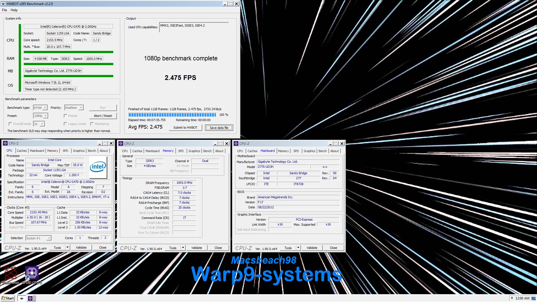Click the Intel logo in CPU-Z

coord(98,167)
